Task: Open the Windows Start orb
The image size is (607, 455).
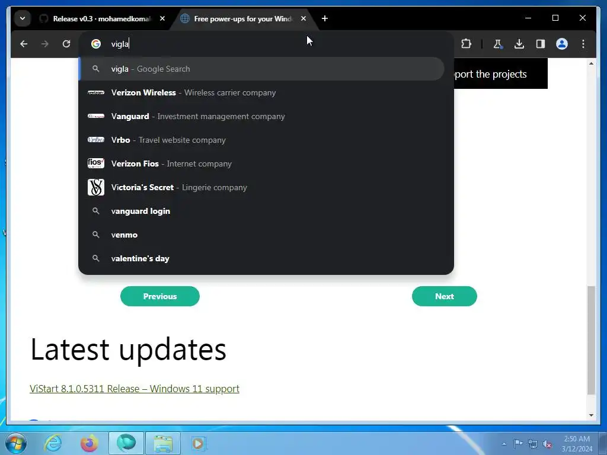Action: point(16,443)
